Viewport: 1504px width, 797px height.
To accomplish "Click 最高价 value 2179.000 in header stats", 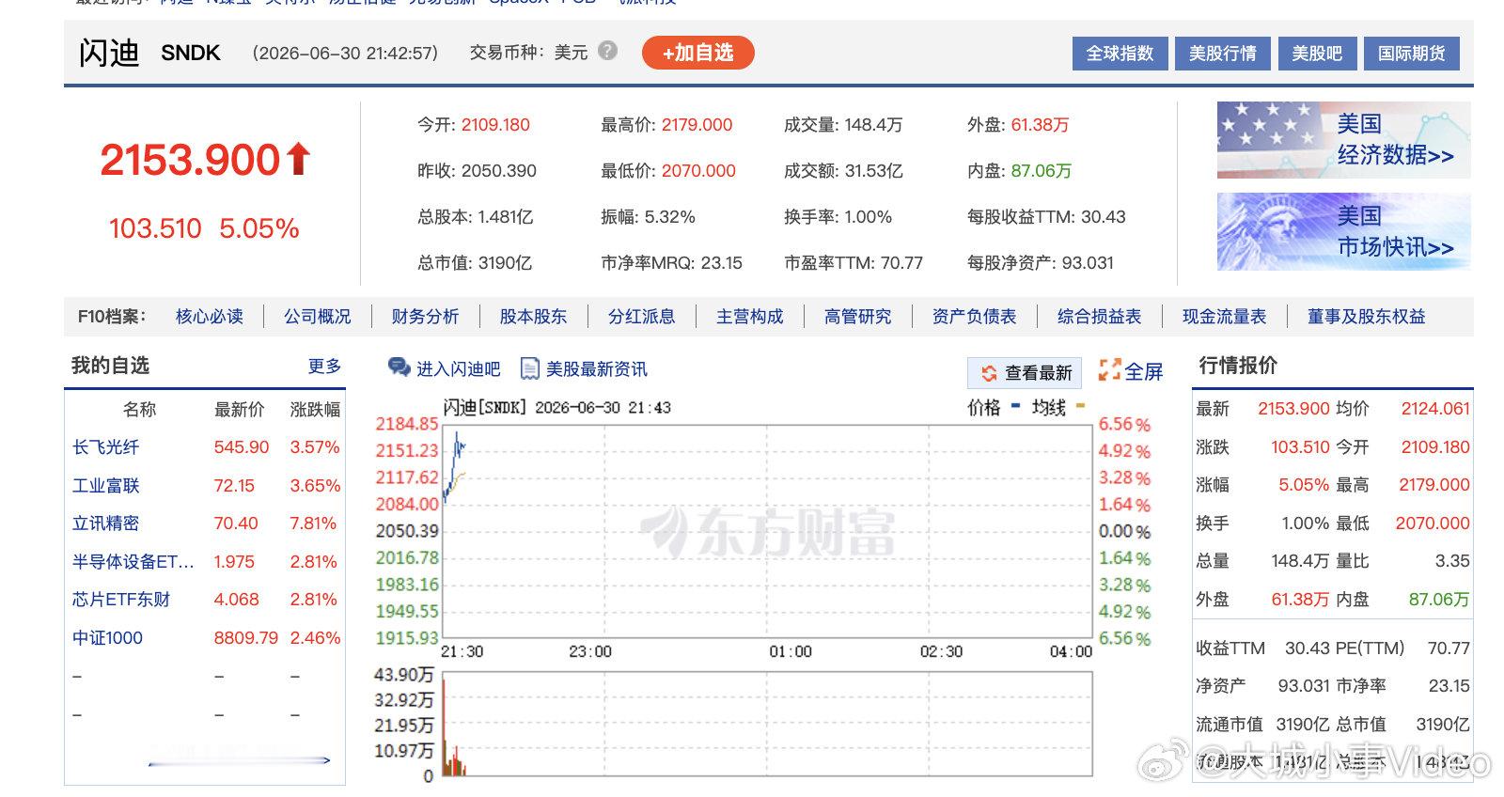I will (697, 125).
